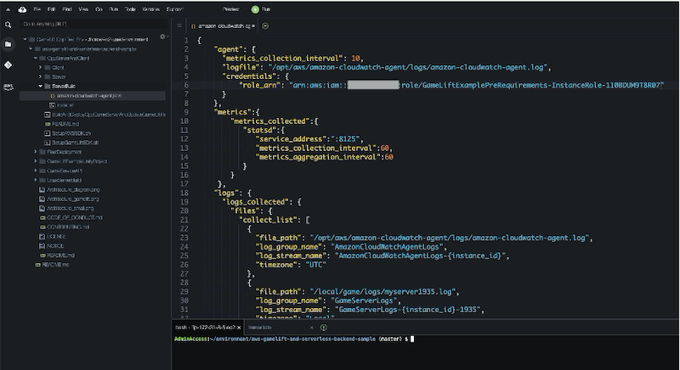Expand the FleetDeployment folder
Screen dimensions: 680x370
point(36,152)
